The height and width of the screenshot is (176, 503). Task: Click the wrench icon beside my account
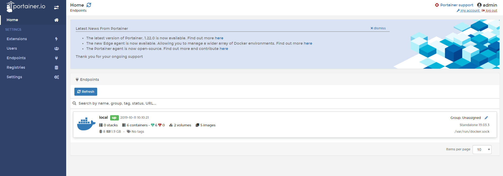458,11
